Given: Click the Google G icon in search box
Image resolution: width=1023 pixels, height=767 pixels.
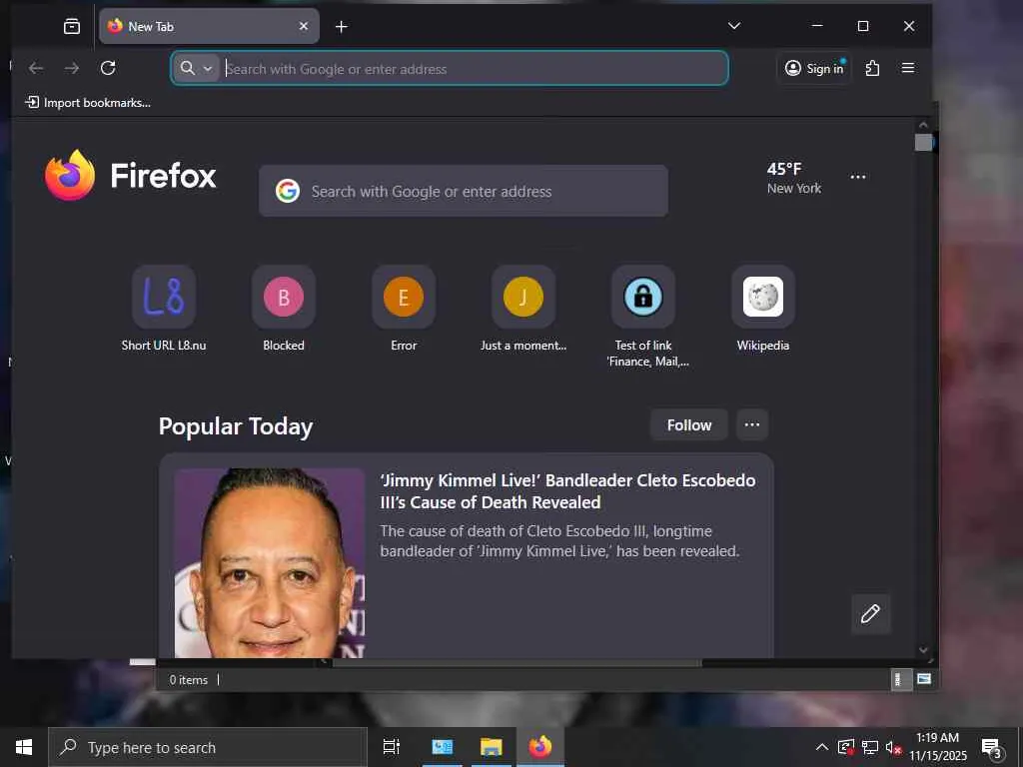Looking at the screenshot, I should (287, 191).
